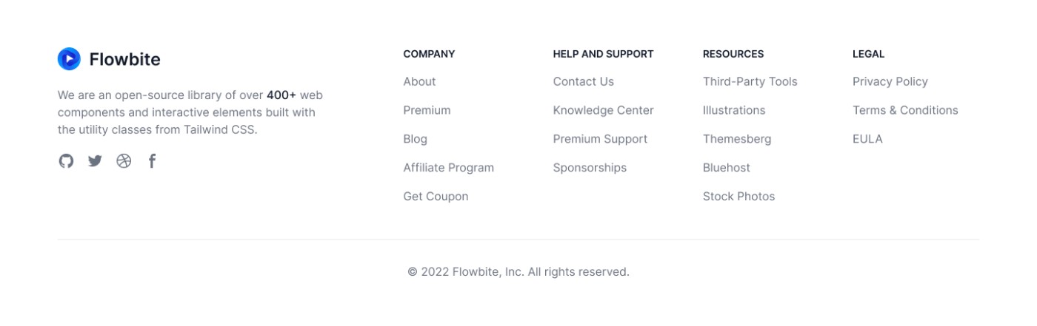The height and width of the screenshot is (326, 1037).
Task: Open the GitHub social icon
Action: coord(66,160)
